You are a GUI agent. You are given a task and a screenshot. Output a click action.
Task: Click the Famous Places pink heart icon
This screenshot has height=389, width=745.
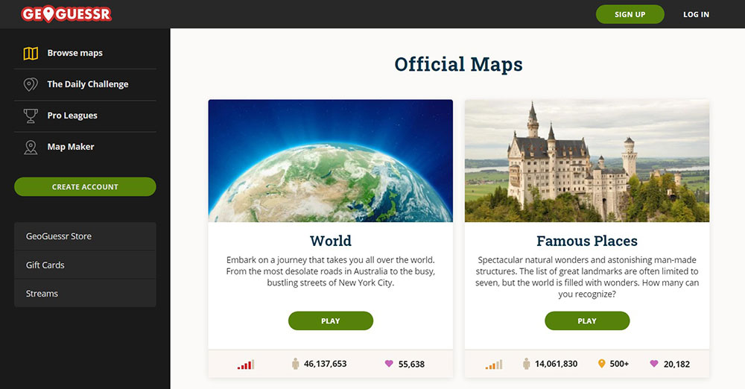click(654, 364)
